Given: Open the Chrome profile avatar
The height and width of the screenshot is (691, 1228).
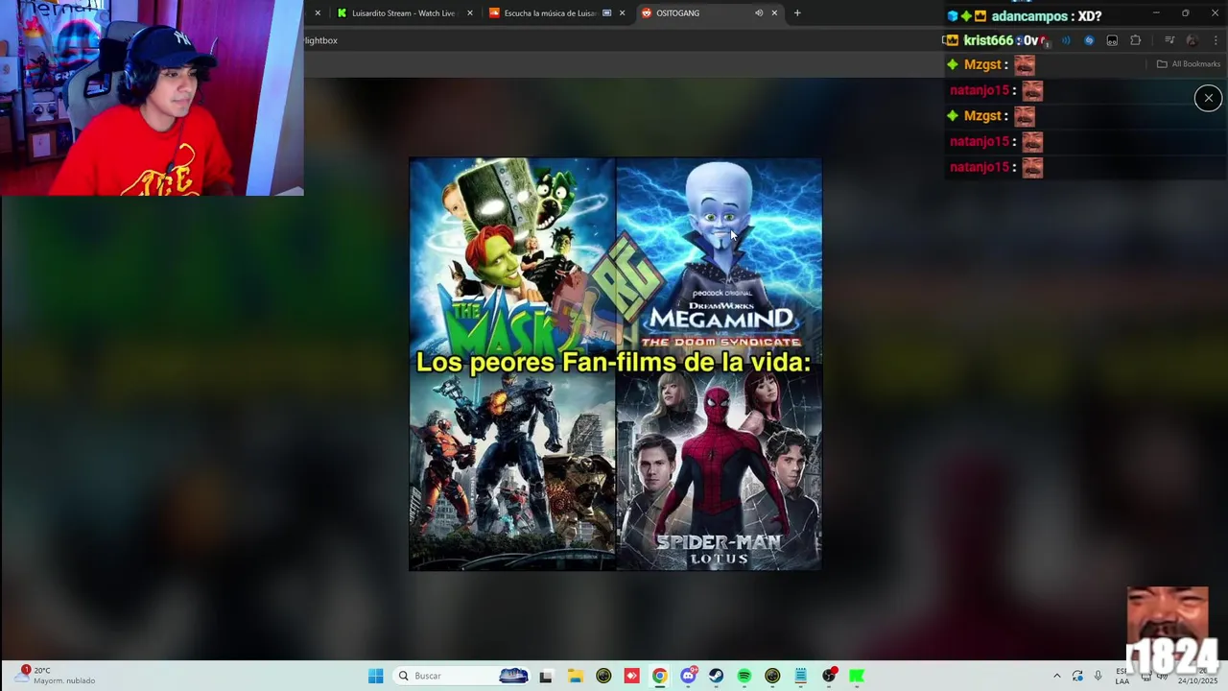Looking at the screenshot, I should point(1192,40).
